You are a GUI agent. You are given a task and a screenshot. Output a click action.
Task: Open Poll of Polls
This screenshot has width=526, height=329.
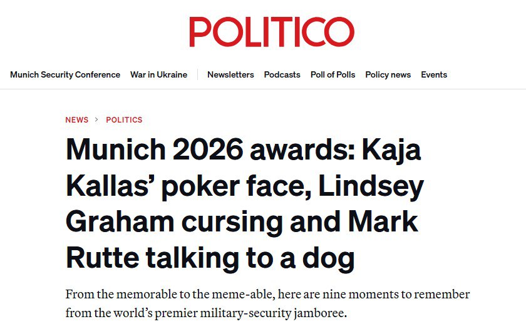pyautogui.click(x=333, y=74)
